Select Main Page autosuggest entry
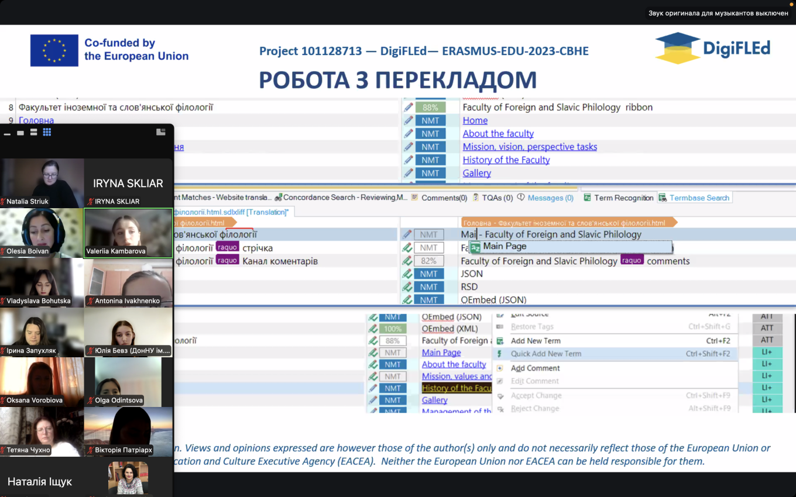Image resolution: width=796 pixels, height=497 pixels. click(x=505, y=247)
